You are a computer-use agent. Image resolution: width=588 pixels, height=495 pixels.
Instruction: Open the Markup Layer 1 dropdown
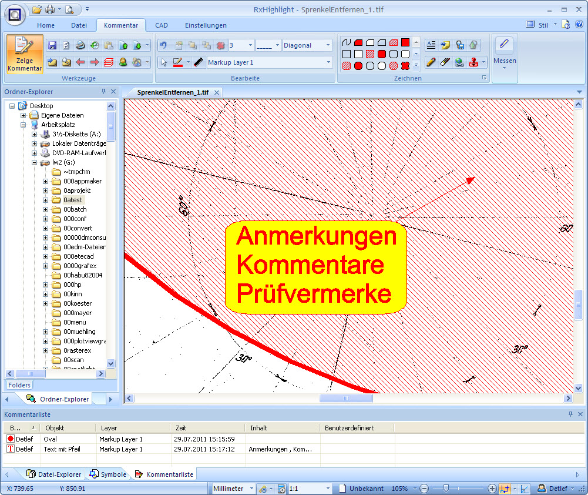(328, 62)
